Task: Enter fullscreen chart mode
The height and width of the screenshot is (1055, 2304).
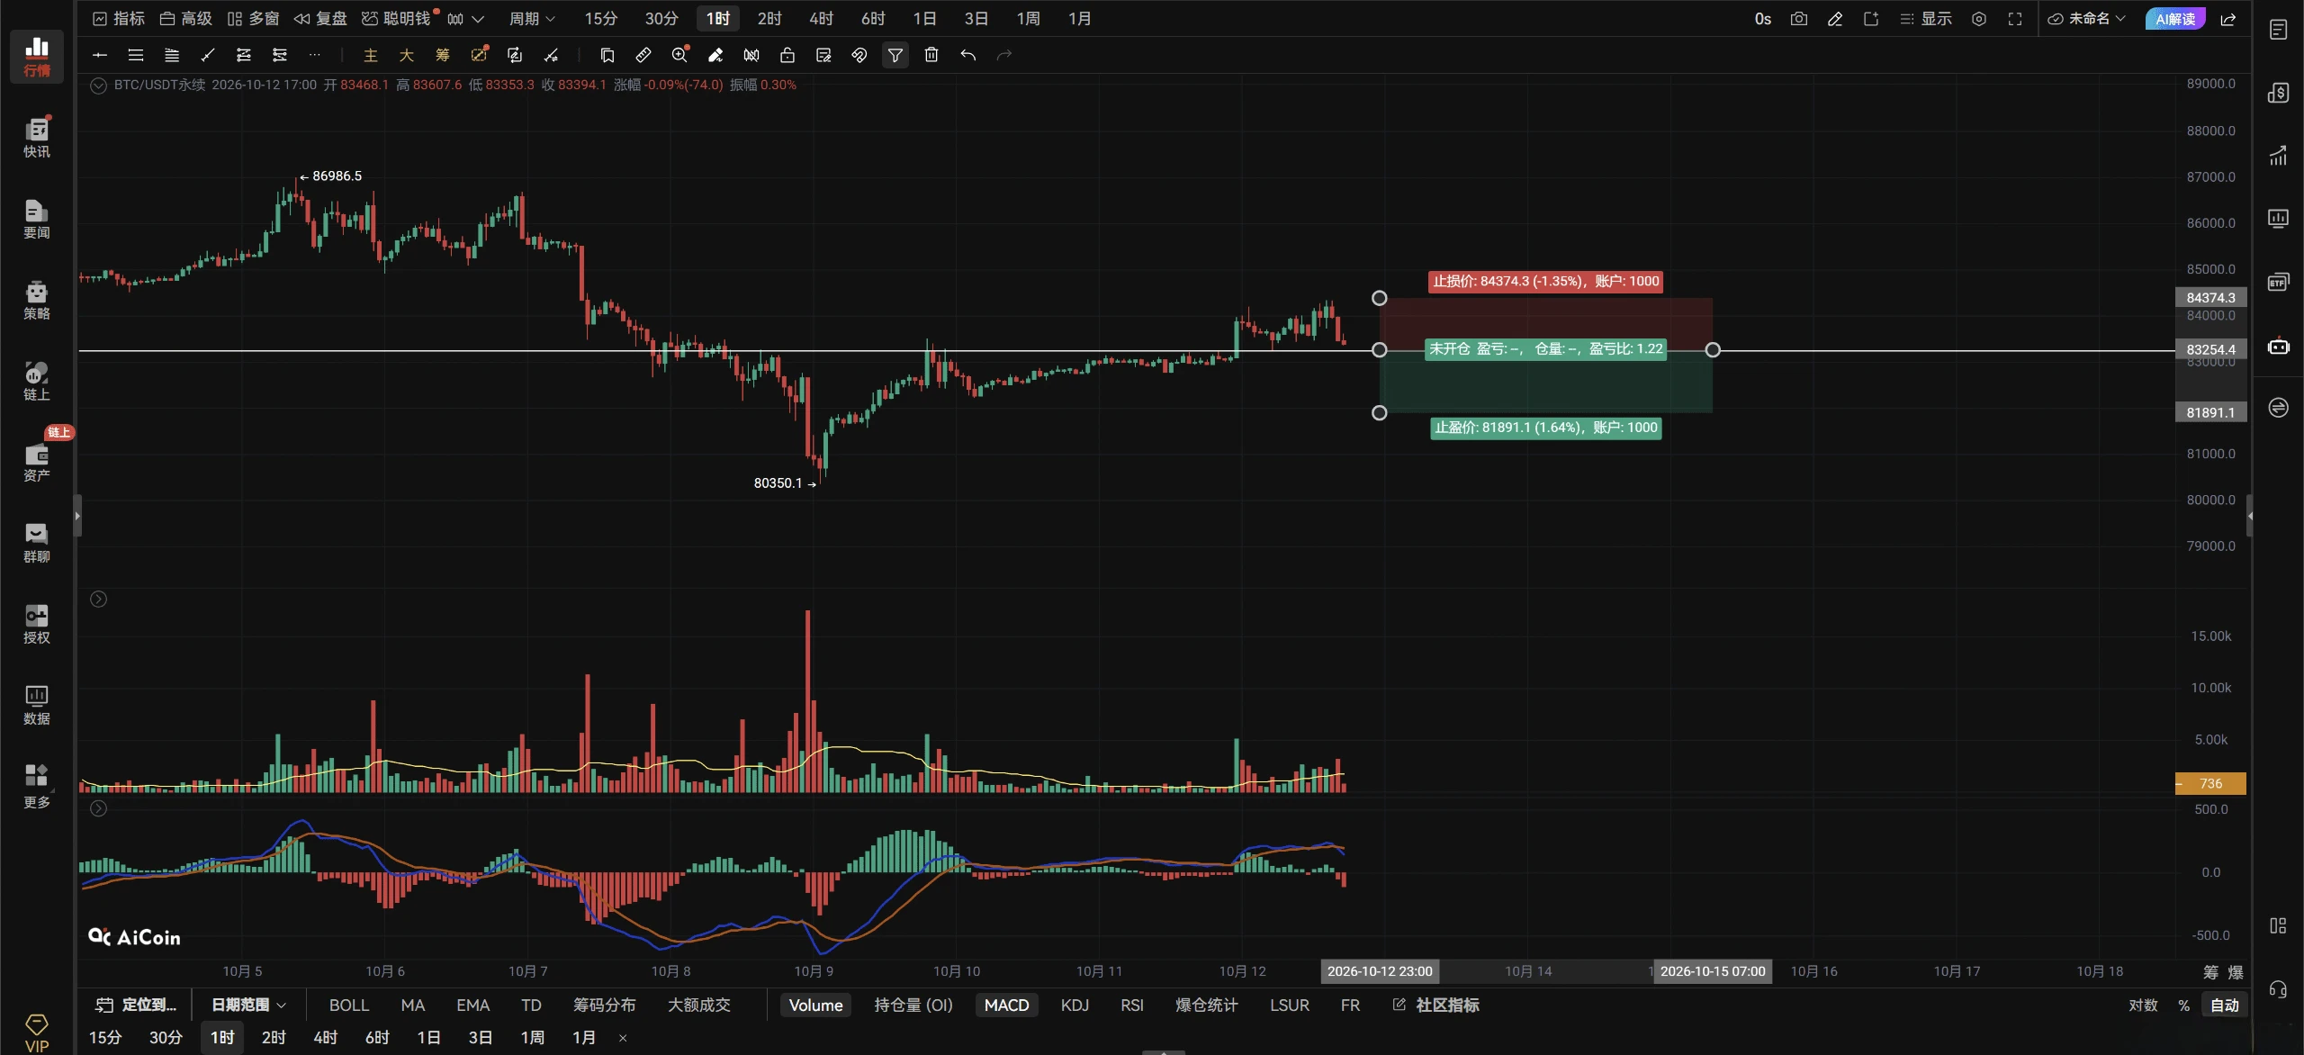Action: pyautogui.click(x=2015, y=19)
